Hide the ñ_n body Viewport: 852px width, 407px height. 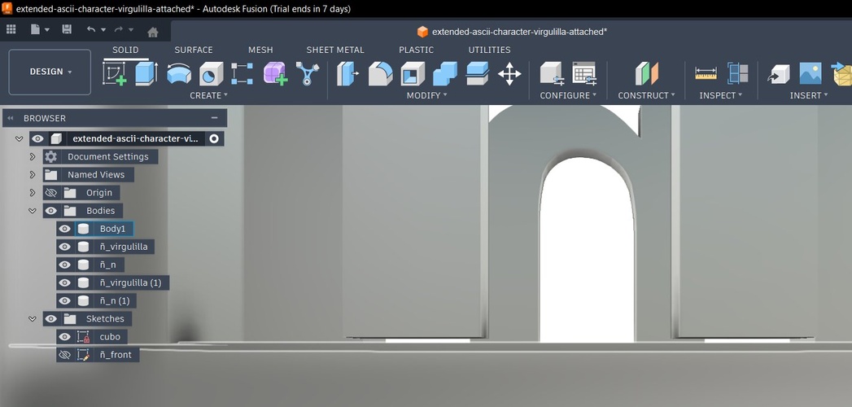click(64, 265)
